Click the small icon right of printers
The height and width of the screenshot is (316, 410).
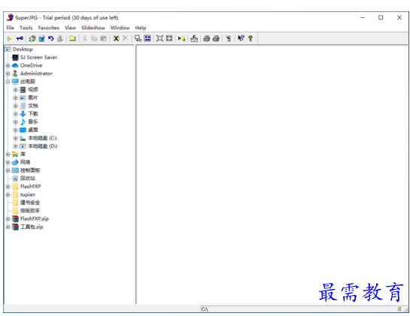click(x=229, y=38)
